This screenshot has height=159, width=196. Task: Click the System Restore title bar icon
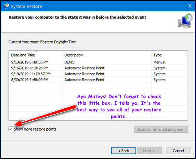click(x=6, y=6)
